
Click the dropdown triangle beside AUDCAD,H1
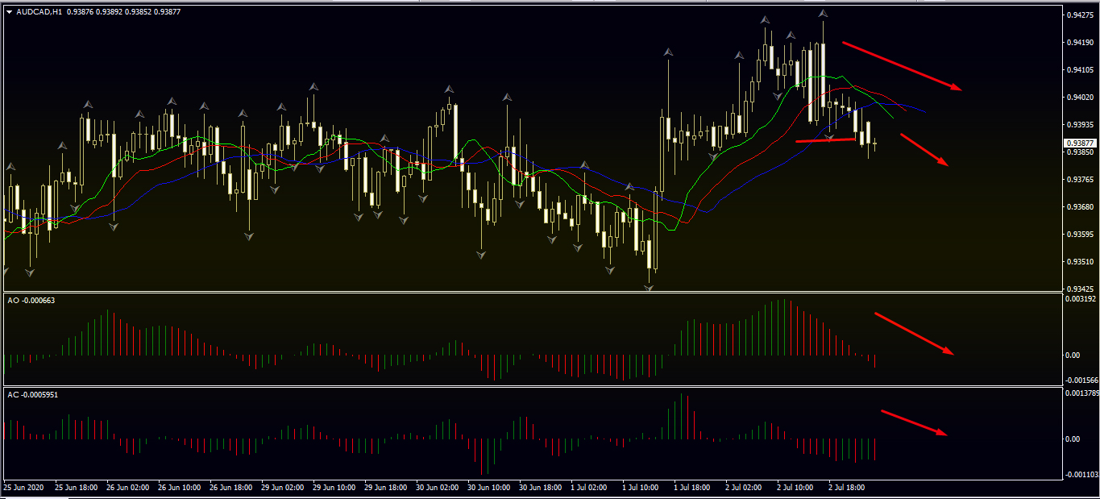9,12
